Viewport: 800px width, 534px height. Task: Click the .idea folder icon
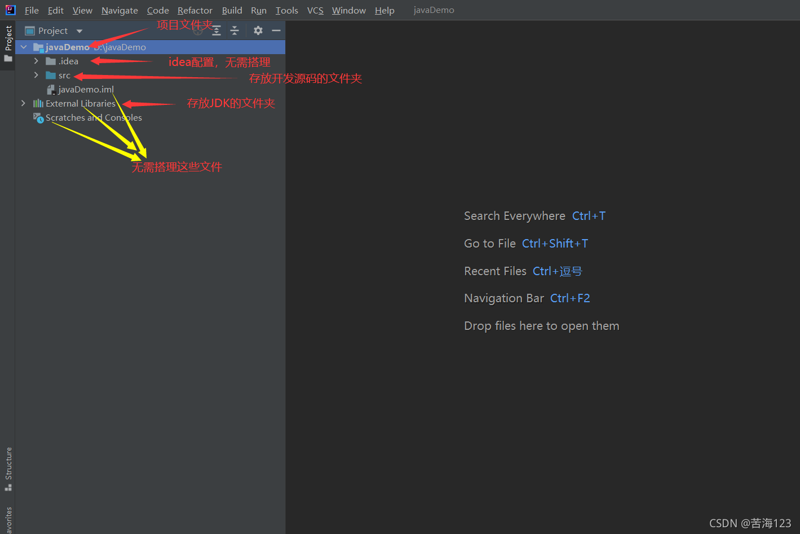[x=51, y=61]
